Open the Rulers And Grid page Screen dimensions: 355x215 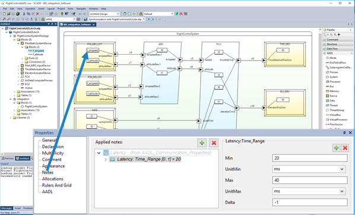point(56,185)
